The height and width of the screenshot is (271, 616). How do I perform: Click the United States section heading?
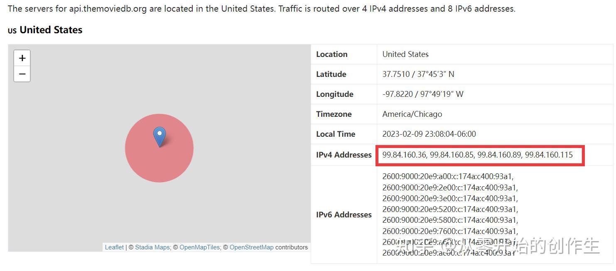[51, 30]
